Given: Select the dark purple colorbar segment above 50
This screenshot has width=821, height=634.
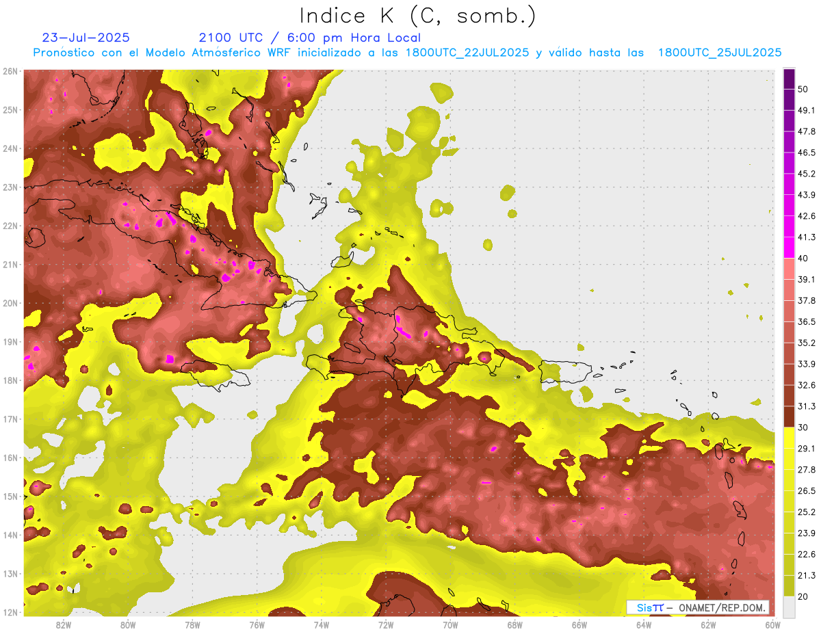Looking at the screenshot, I should click(789, 79).
